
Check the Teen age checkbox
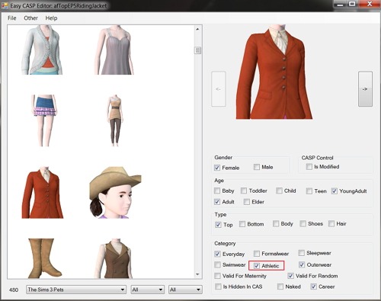tap(309, 191)
